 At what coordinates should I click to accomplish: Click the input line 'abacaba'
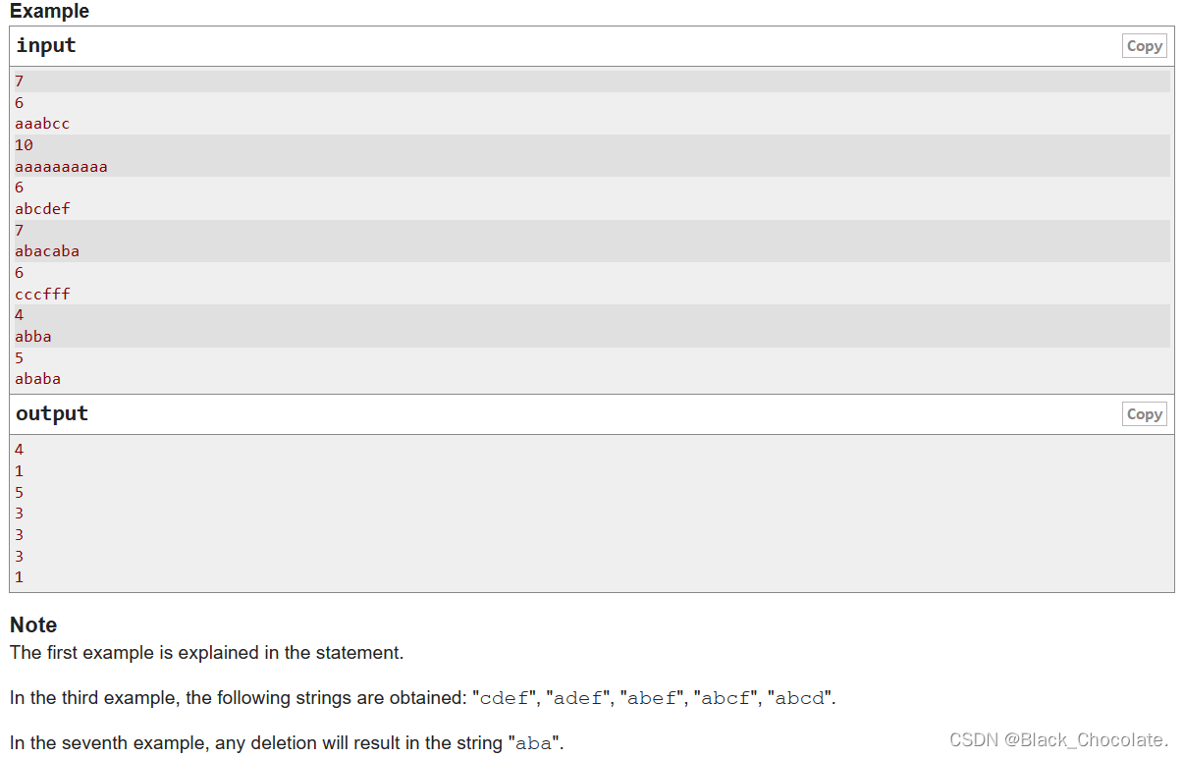pos(47,250)
